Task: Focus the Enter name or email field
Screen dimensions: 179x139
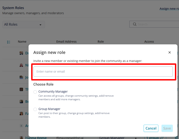Action: pyautogui.click(x=103, y=72)
